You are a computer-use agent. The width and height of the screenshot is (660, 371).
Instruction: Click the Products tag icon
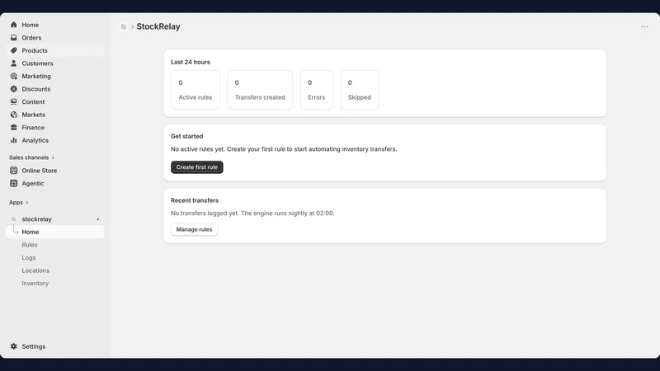pos(13,50)
